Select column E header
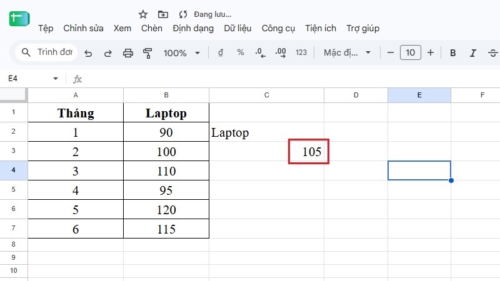The width and height of the screenshot is (500, 281). click(x=419, y=95)
